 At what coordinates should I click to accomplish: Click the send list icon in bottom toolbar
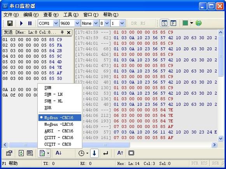[x=30, y=153]
